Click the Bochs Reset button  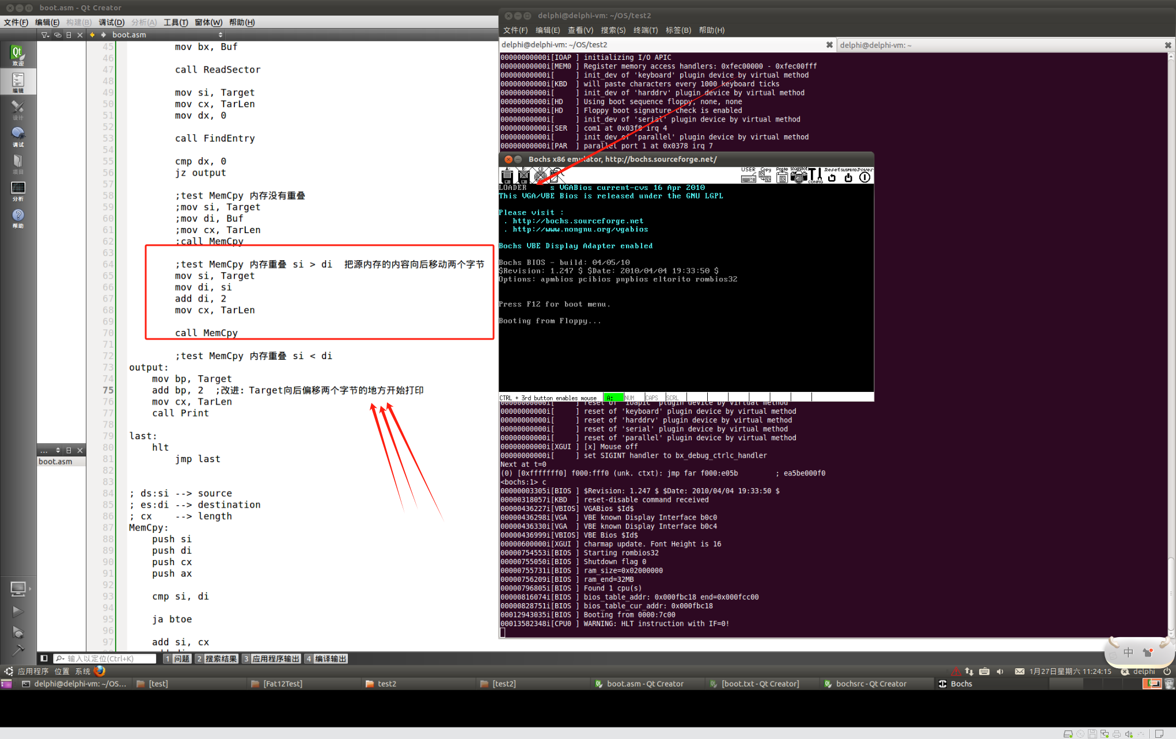pos(832,177)
